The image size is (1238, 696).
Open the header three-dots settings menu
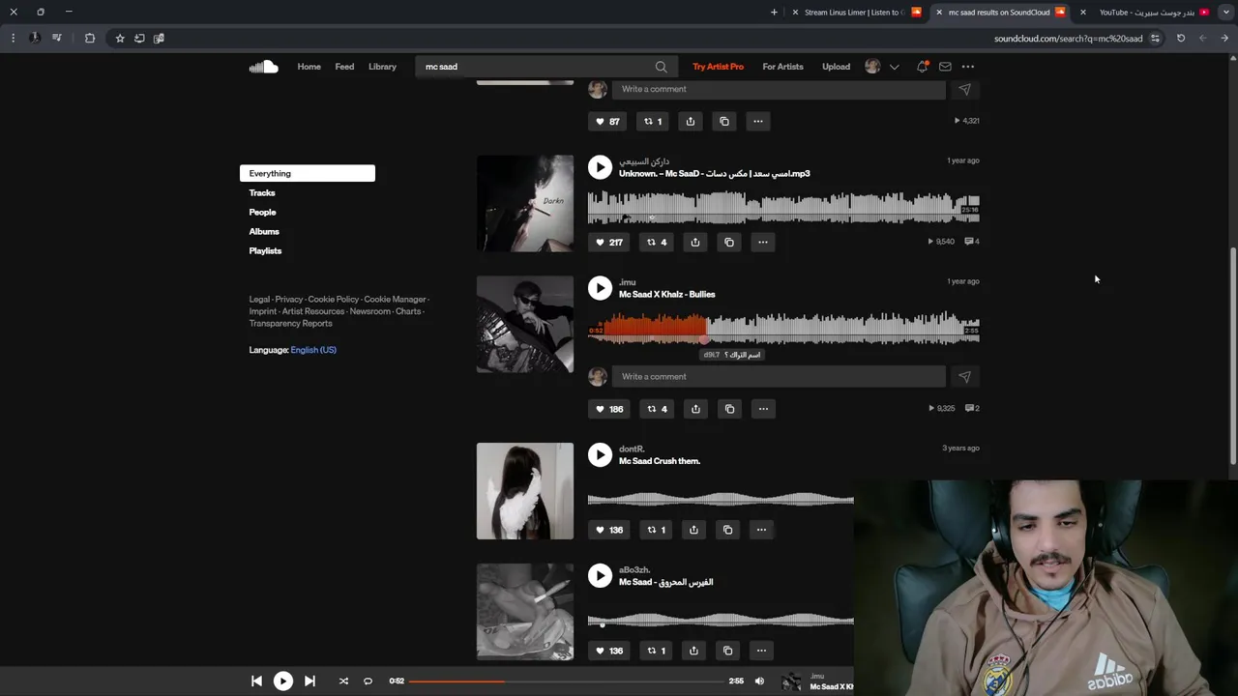click(968, 67)
